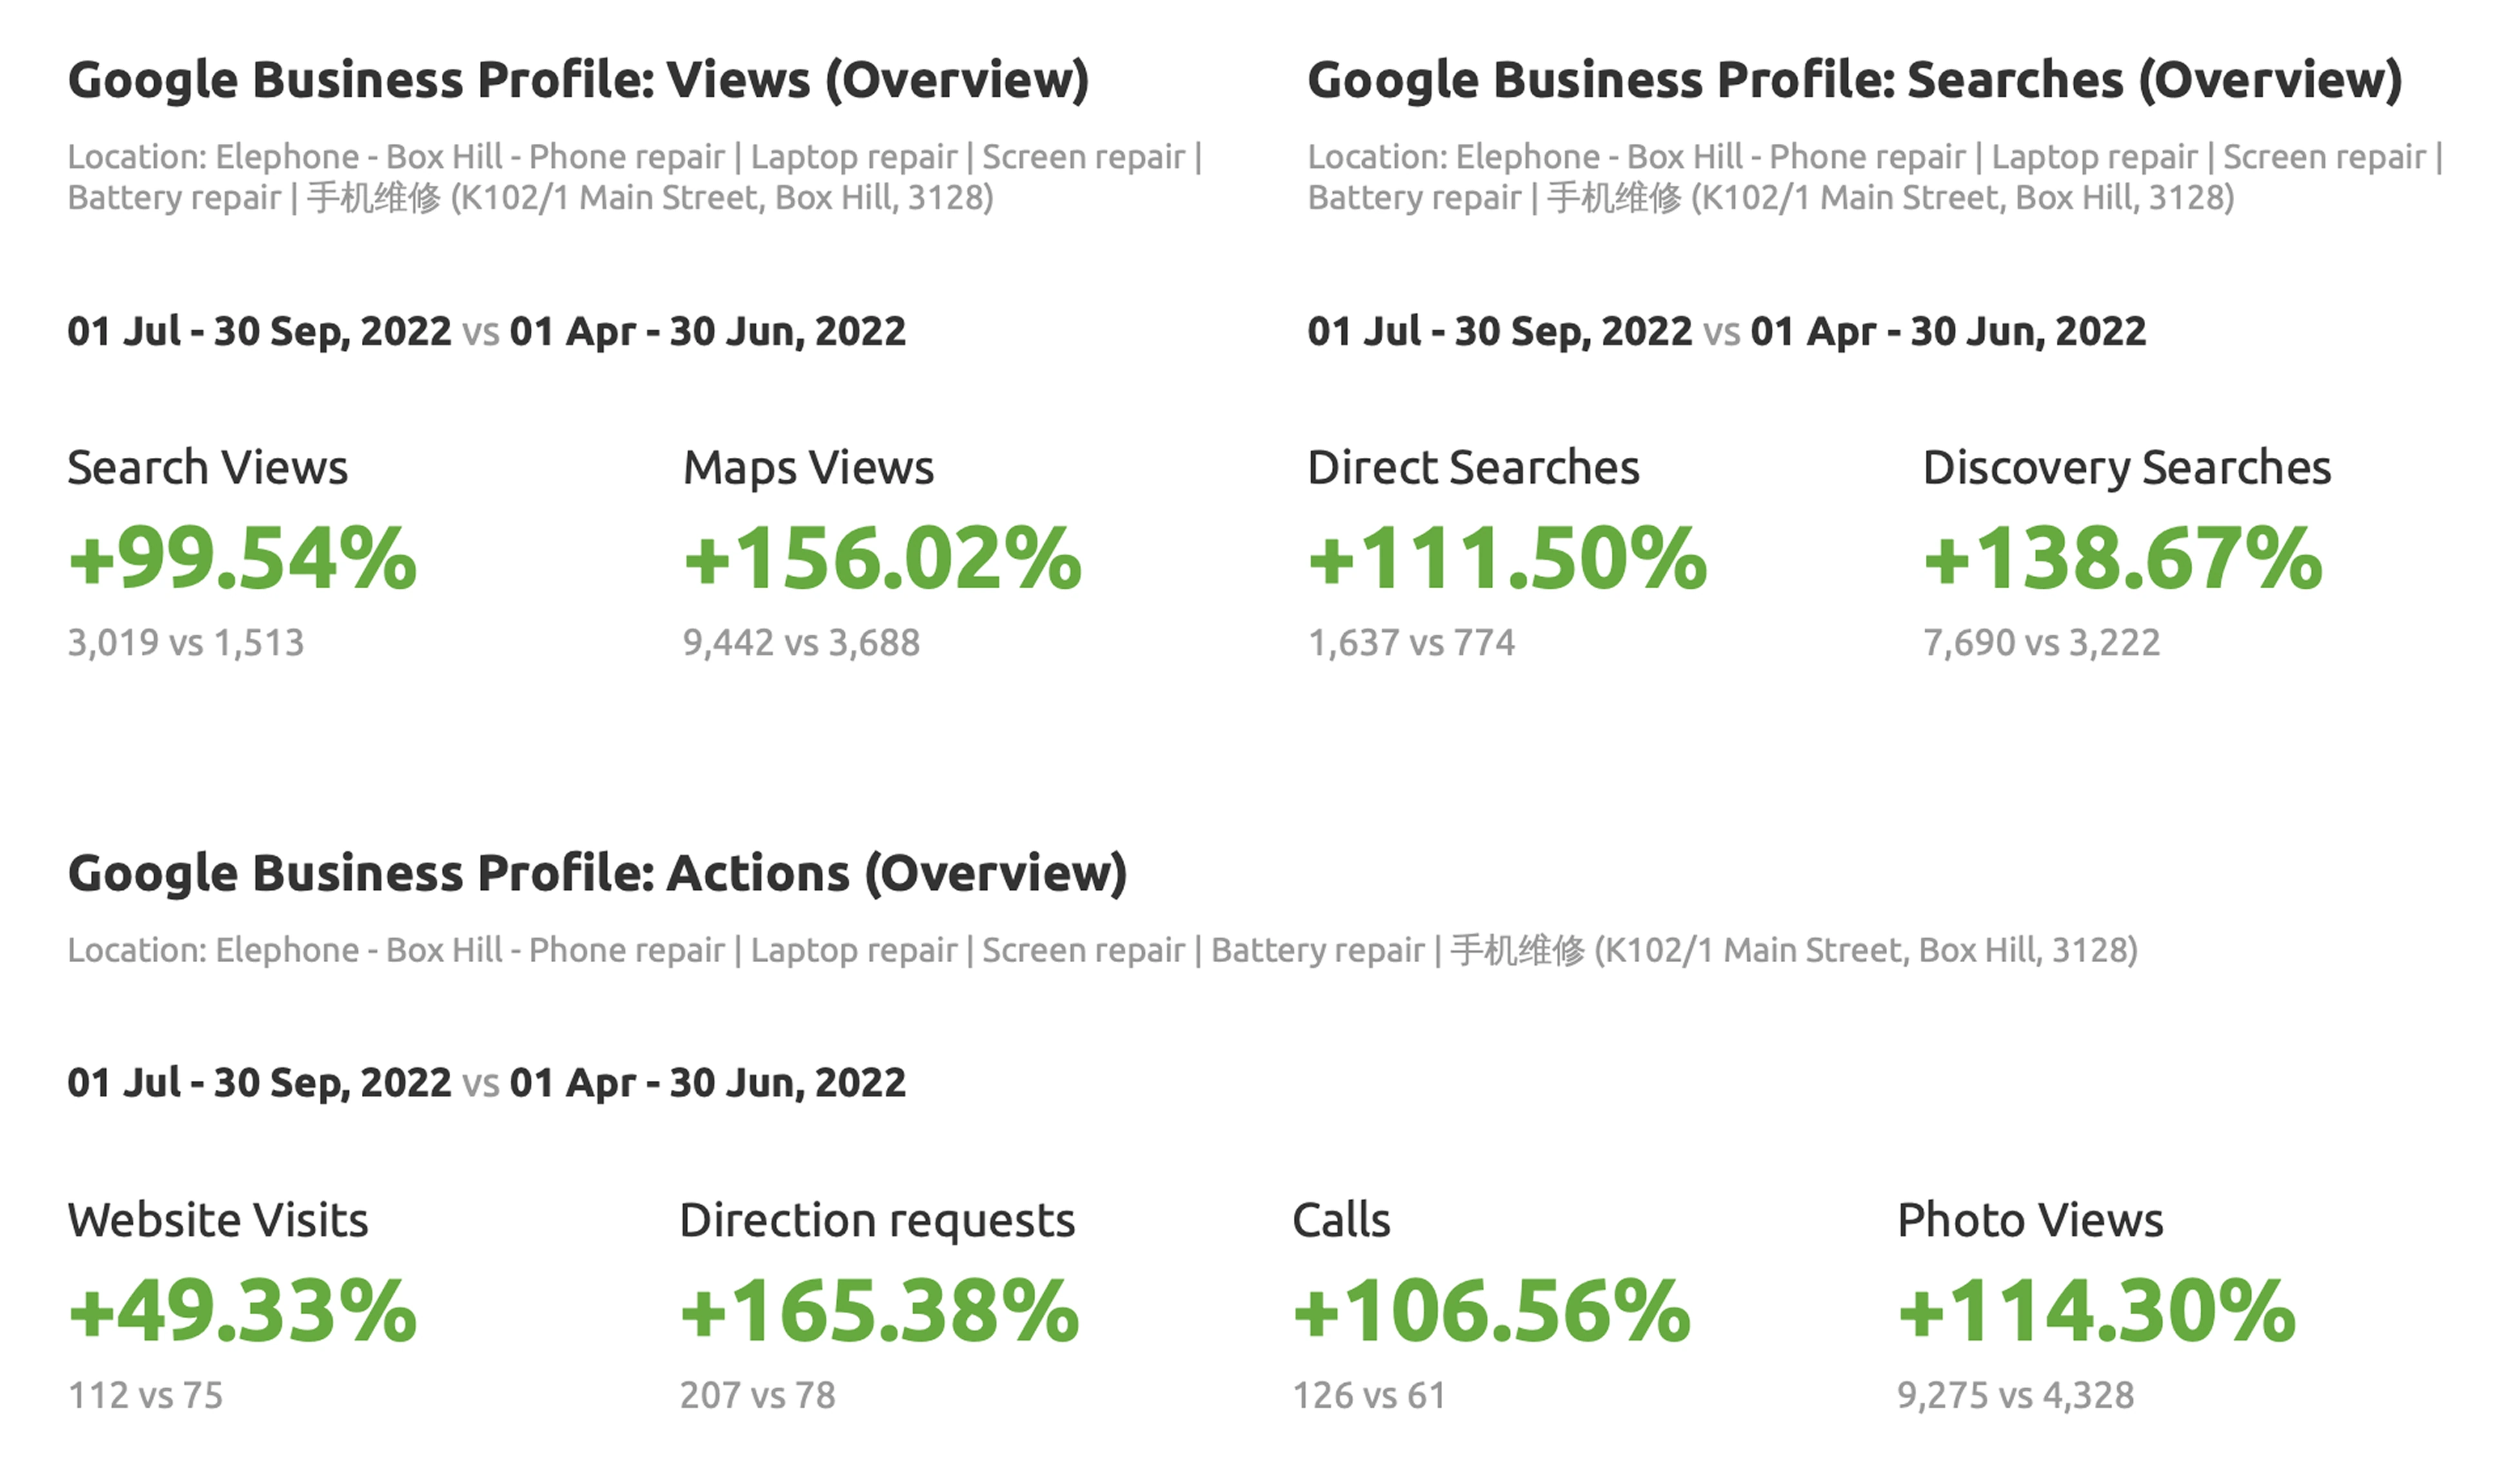Click the Actions (Overview) heading
2496x1469 pixels.
(x=597, y=873)
